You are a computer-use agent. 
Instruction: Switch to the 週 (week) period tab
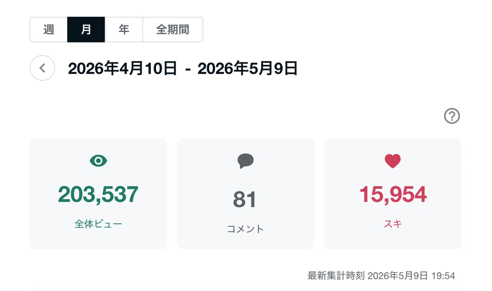(49, 30)
